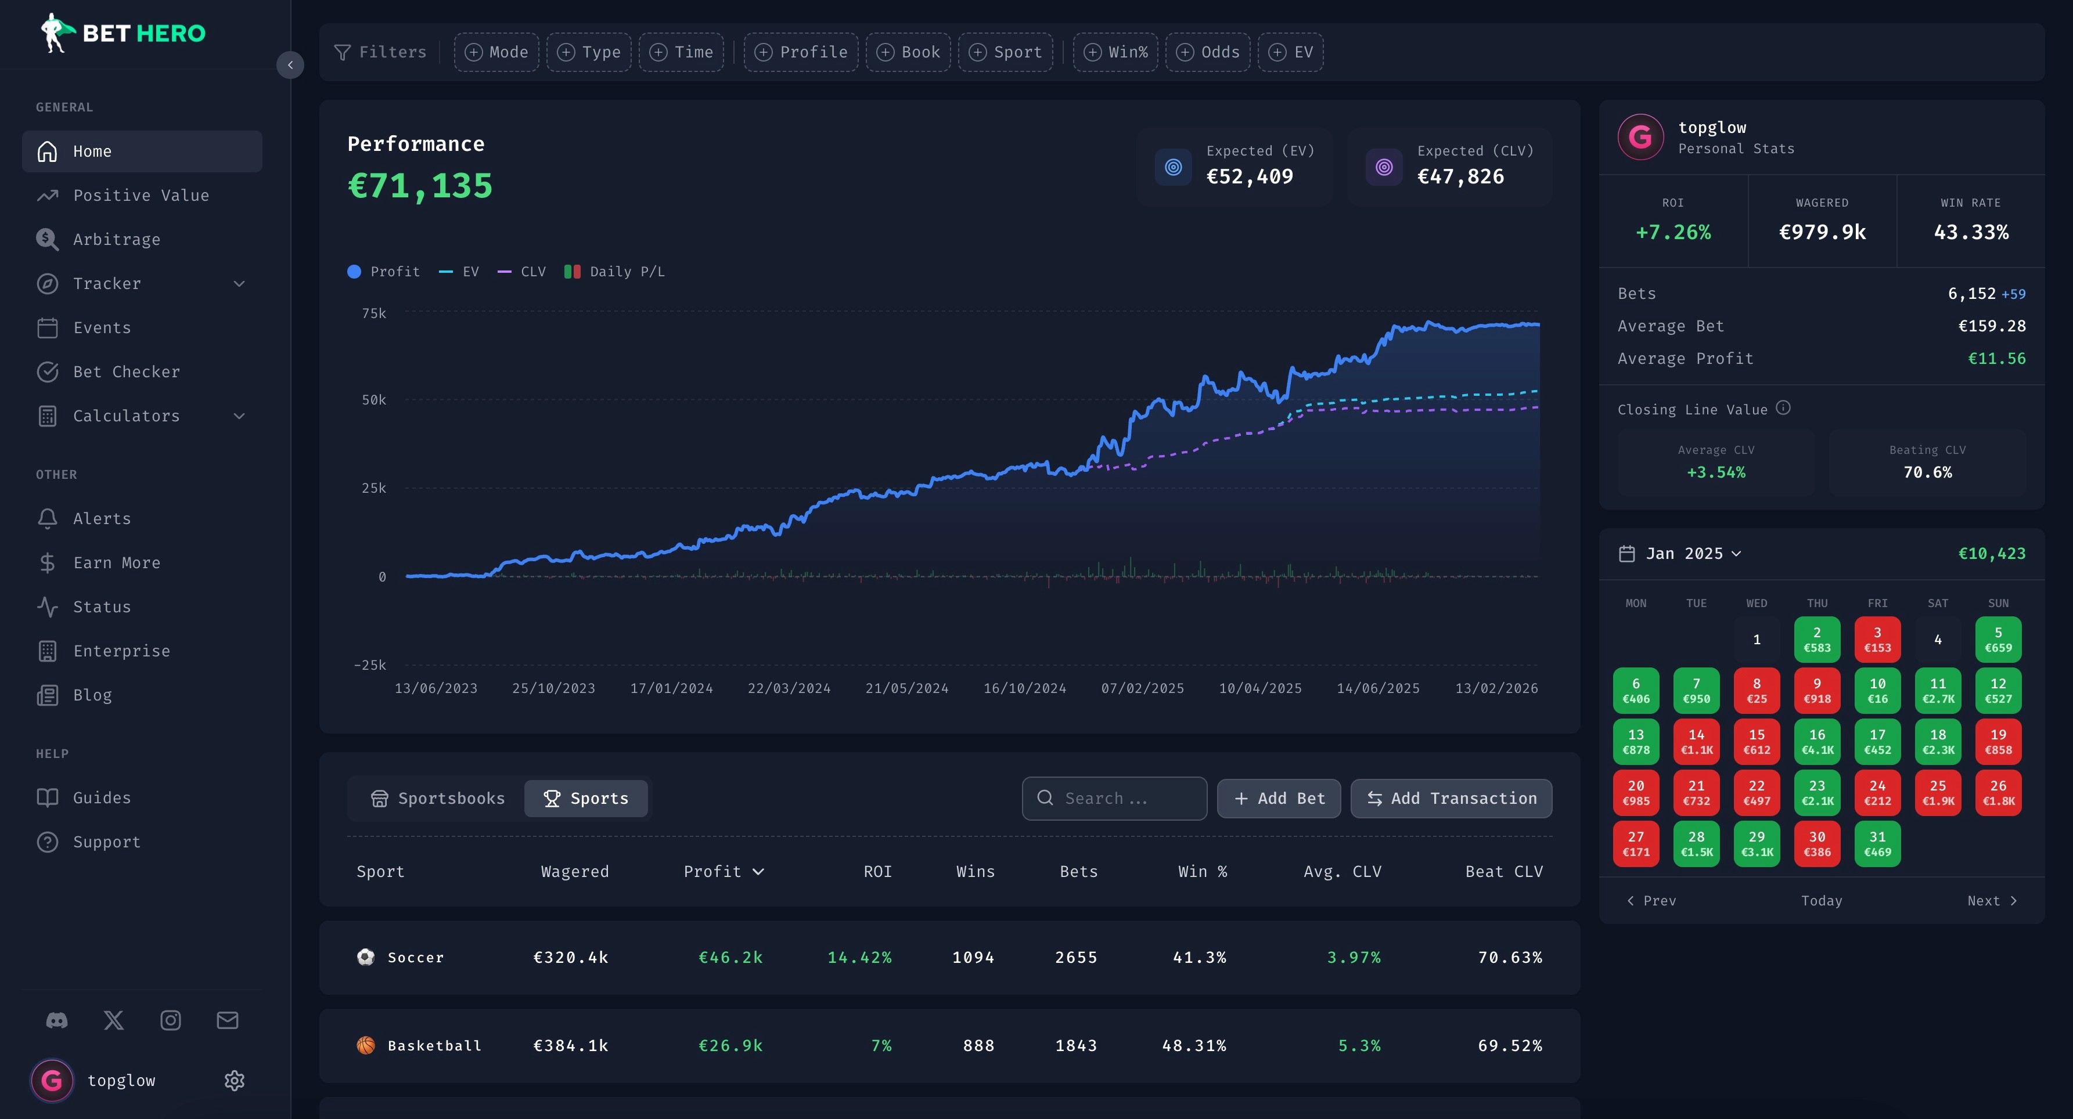Click the settings gear next to topglow
Screen dimensions: 2073x1119
(x=234, y=1080)
